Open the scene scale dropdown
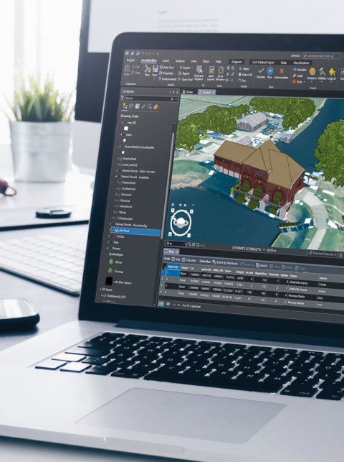Viewport: 344px width, 462px height. (184, 244)
